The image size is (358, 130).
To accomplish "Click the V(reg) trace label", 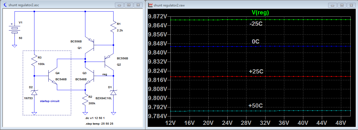I will pos(260,12).
